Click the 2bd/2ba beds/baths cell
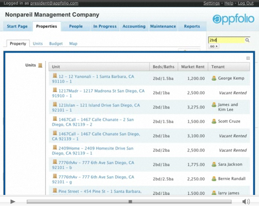 click(x=161, y=150)
